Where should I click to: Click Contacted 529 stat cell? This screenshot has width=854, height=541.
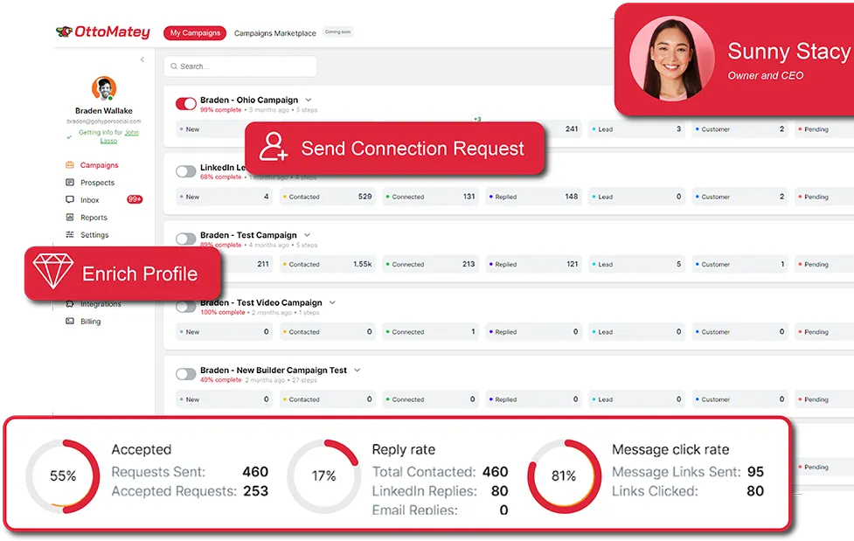(327, 197)
